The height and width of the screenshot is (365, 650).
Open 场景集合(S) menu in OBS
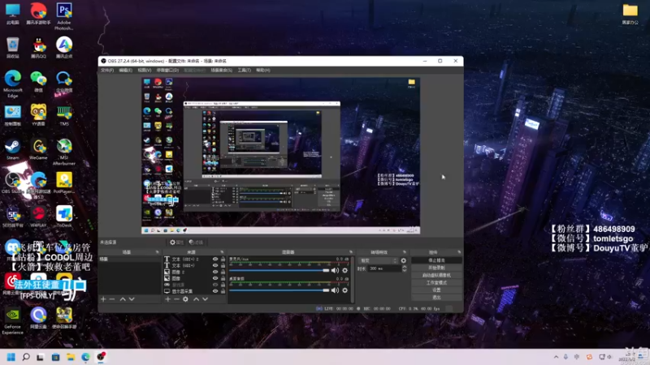[x=221, y=71]
